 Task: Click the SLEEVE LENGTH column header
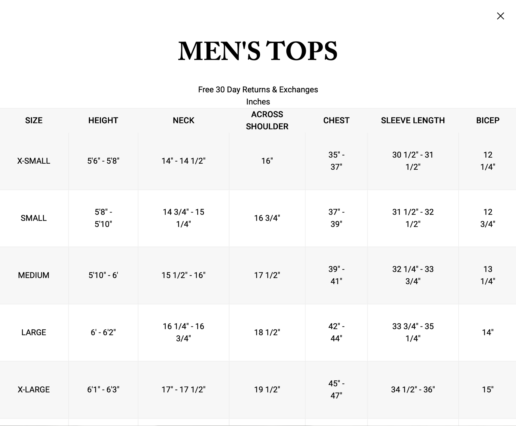tap(413, 120)
